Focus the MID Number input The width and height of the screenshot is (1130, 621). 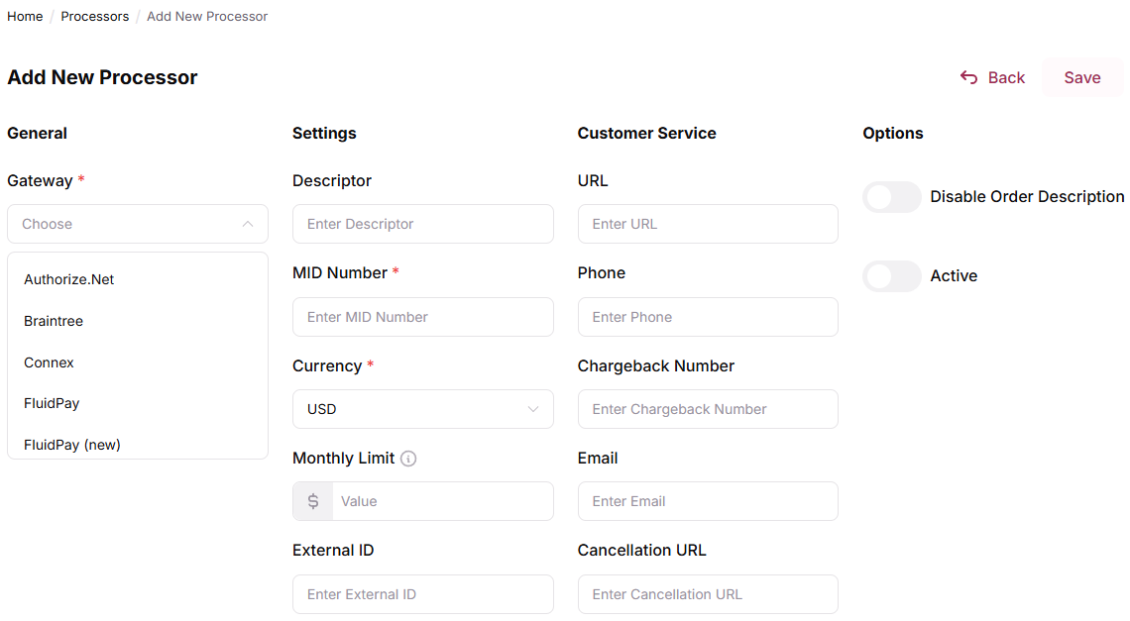tap(423, 317)
